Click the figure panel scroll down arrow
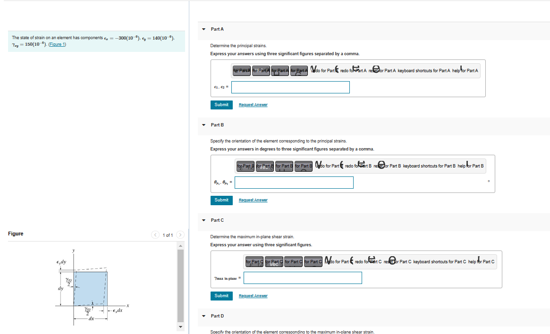Image resolution: width=550 pixels, height=334 pixels. coord(181,327)
